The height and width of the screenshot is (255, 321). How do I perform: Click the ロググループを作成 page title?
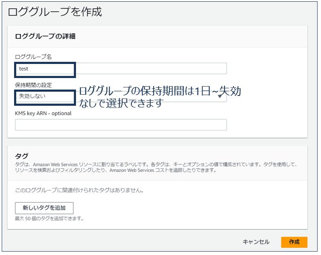tap(55, 12)
